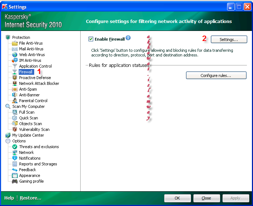Click the Restore... link
This screenshot has width=253, height=206.
[31, 198]
